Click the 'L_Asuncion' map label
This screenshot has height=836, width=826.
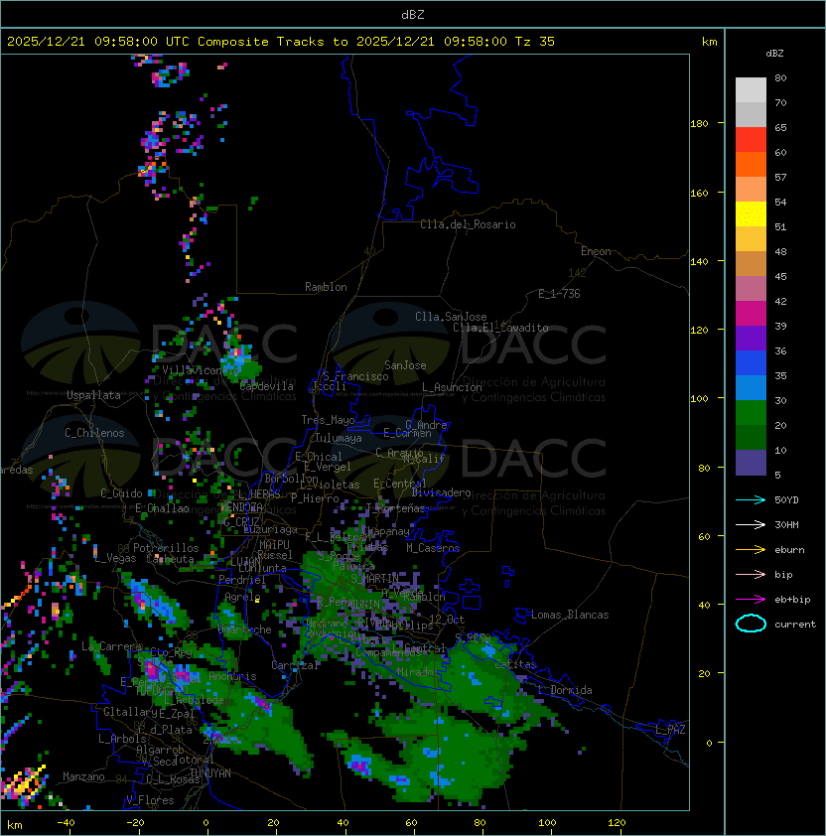point(452,387)
